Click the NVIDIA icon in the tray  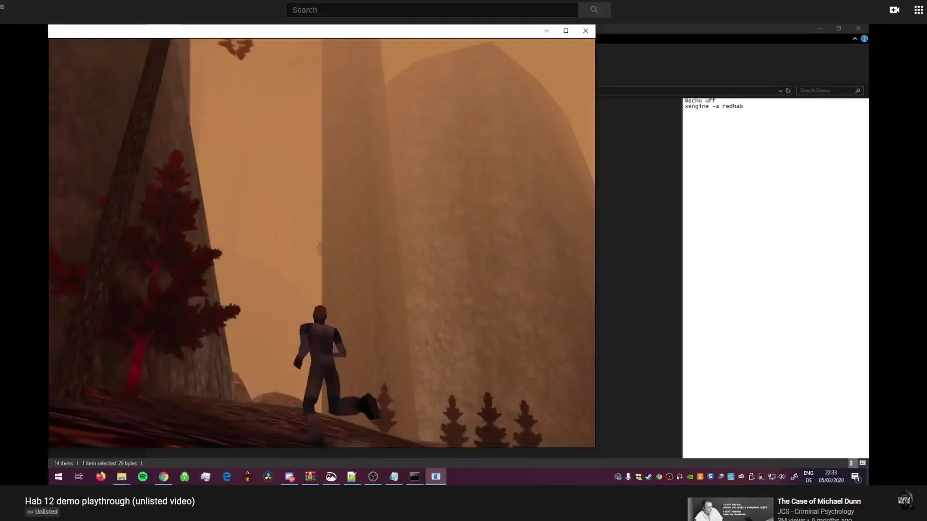[690, 477]
